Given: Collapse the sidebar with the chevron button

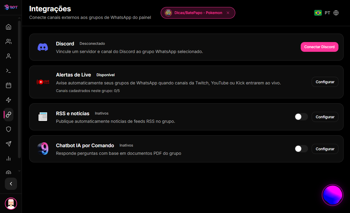Looking at the screenshot, I should coord(11,184).
